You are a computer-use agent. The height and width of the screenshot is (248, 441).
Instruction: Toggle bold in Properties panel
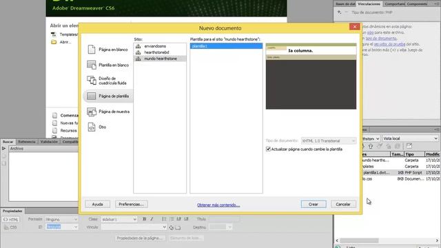(144, 219)
